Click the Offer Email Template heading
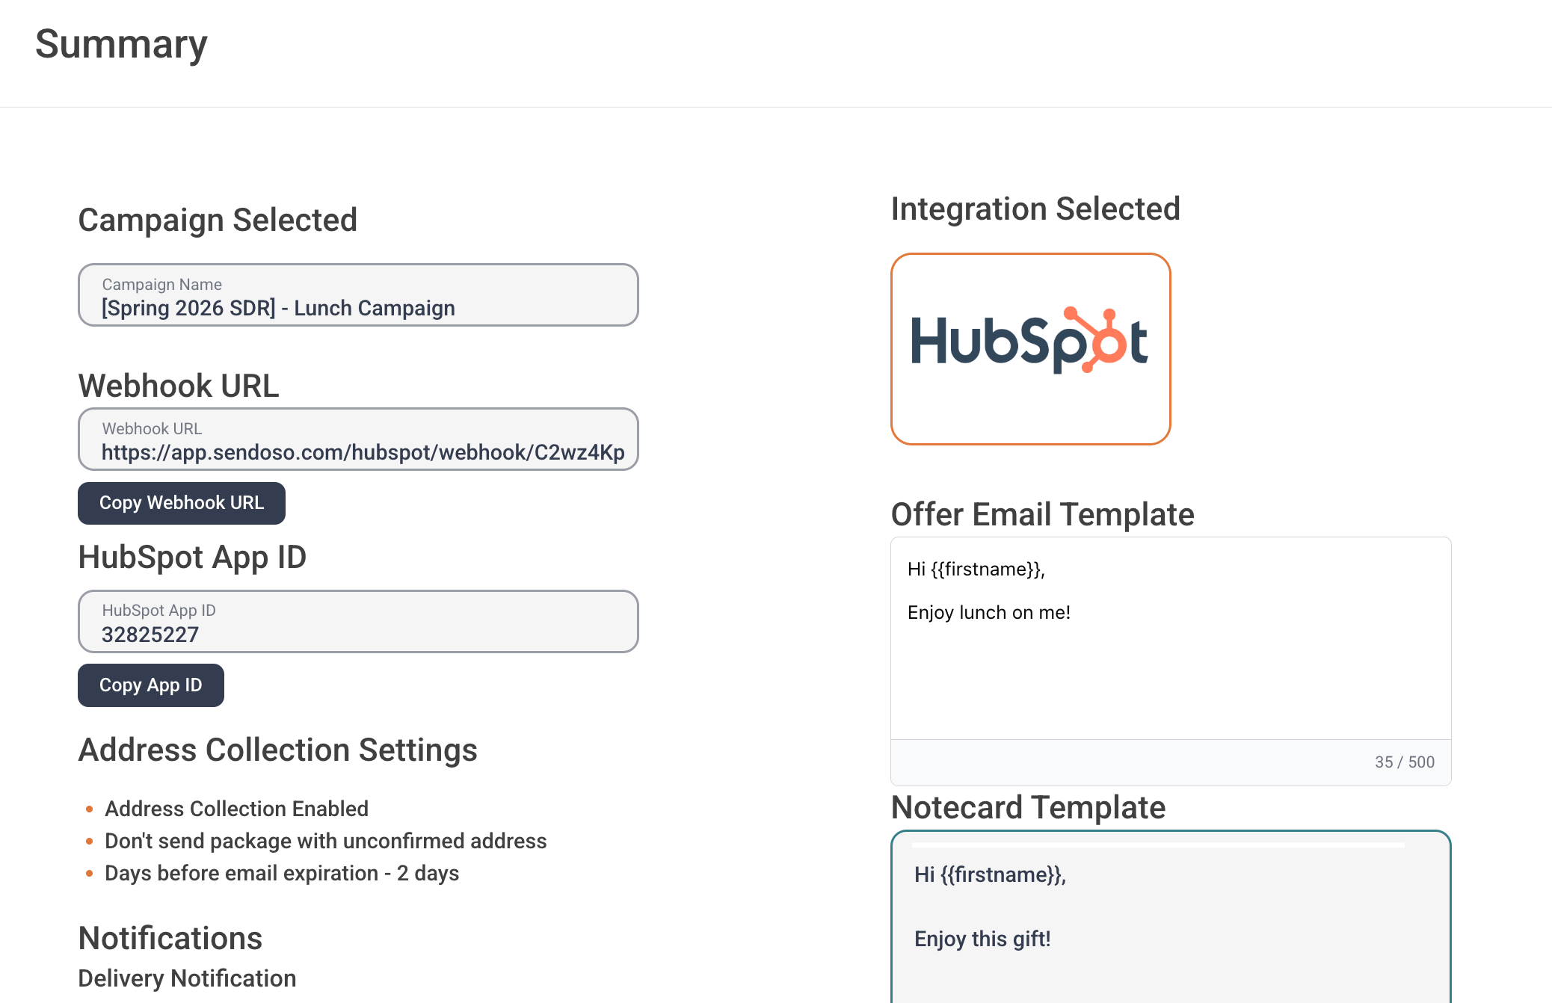 1043,515
